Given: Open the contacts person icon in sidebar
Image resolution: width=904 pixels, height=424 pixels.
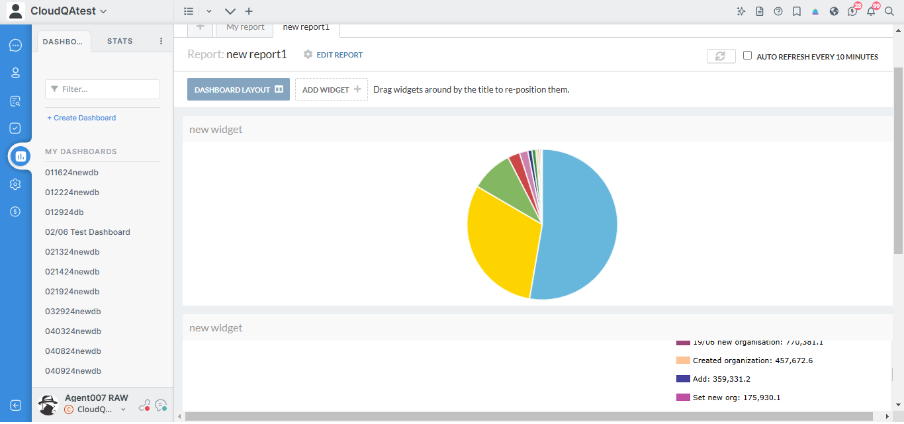Looking at the screenshot, I should [16, 73].
